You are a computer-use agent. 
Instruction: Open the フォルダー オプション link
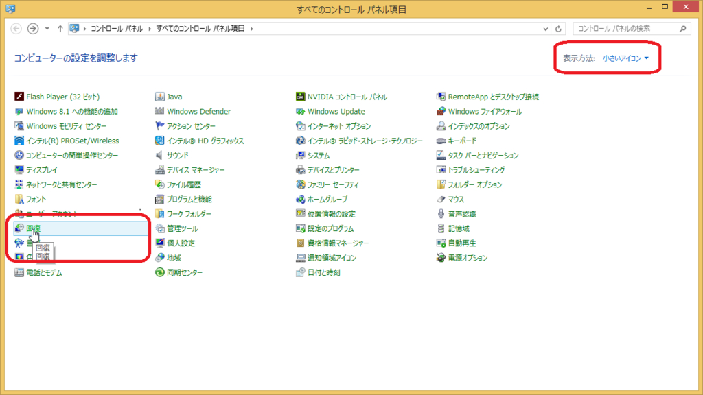click(x=475, y=184)
